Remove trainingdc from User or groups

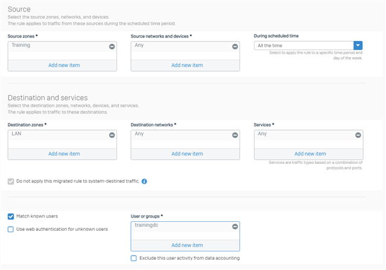pos(235,227)
